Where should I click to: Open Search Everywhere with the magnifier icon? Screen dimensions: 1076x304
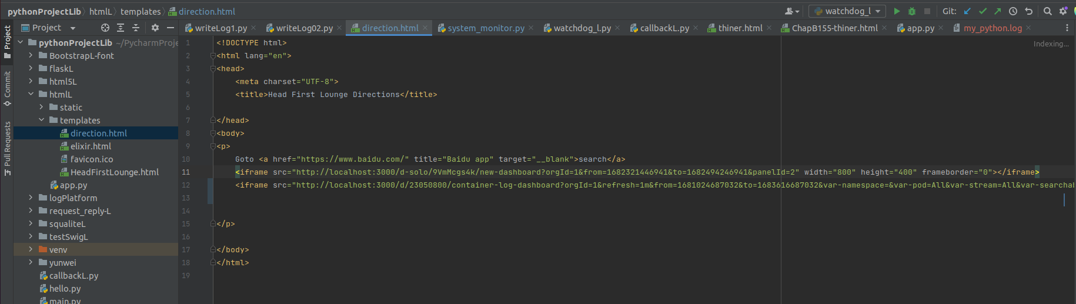click(x=1048, y=11)
